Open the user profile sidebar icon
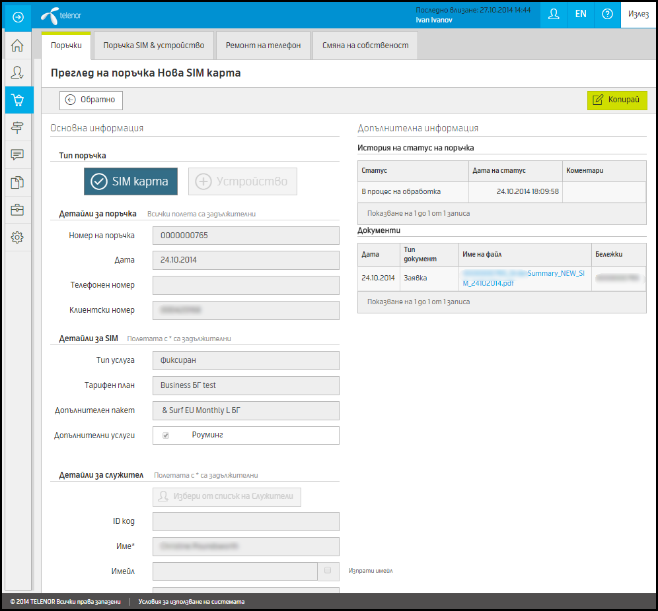The height and width of the screenshot is (611, 658). [x=17, y=73]
